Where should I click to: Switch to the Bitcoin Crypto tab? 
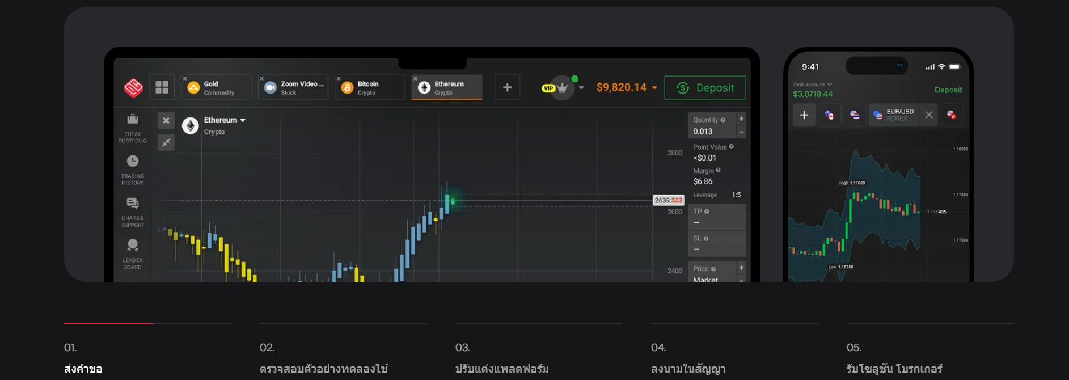370,88
